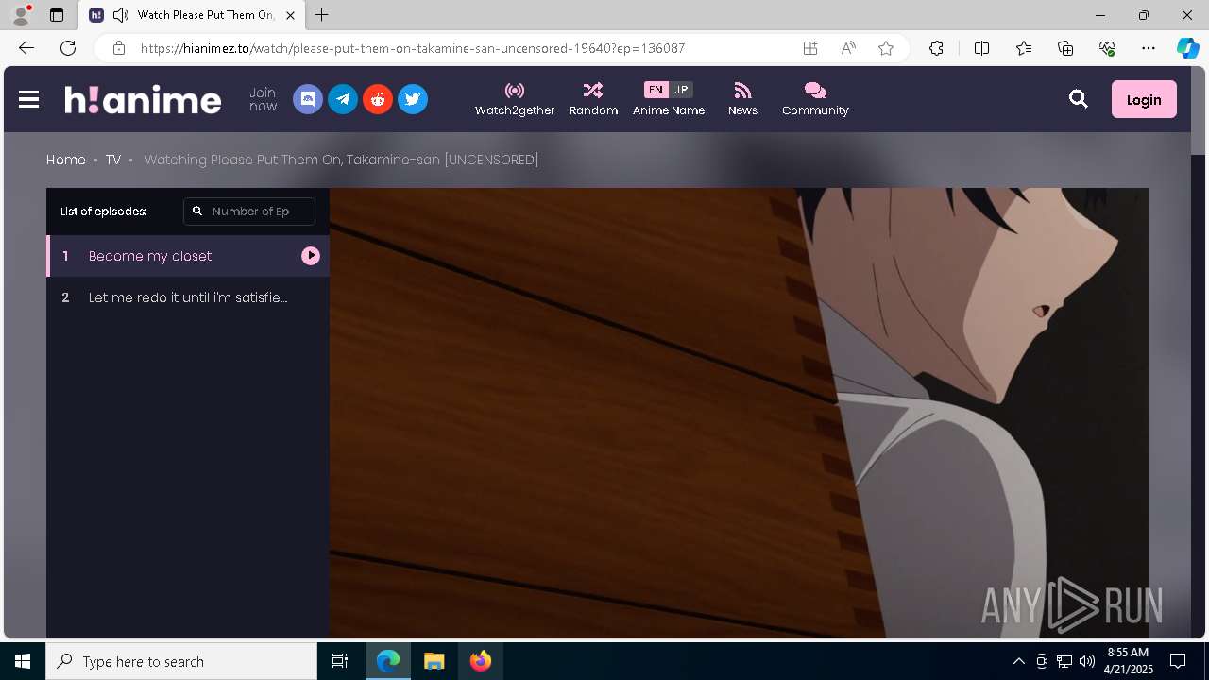Viewport: 1209px width, 680px height.
Task: Open the News section
Action: point(742,99)
